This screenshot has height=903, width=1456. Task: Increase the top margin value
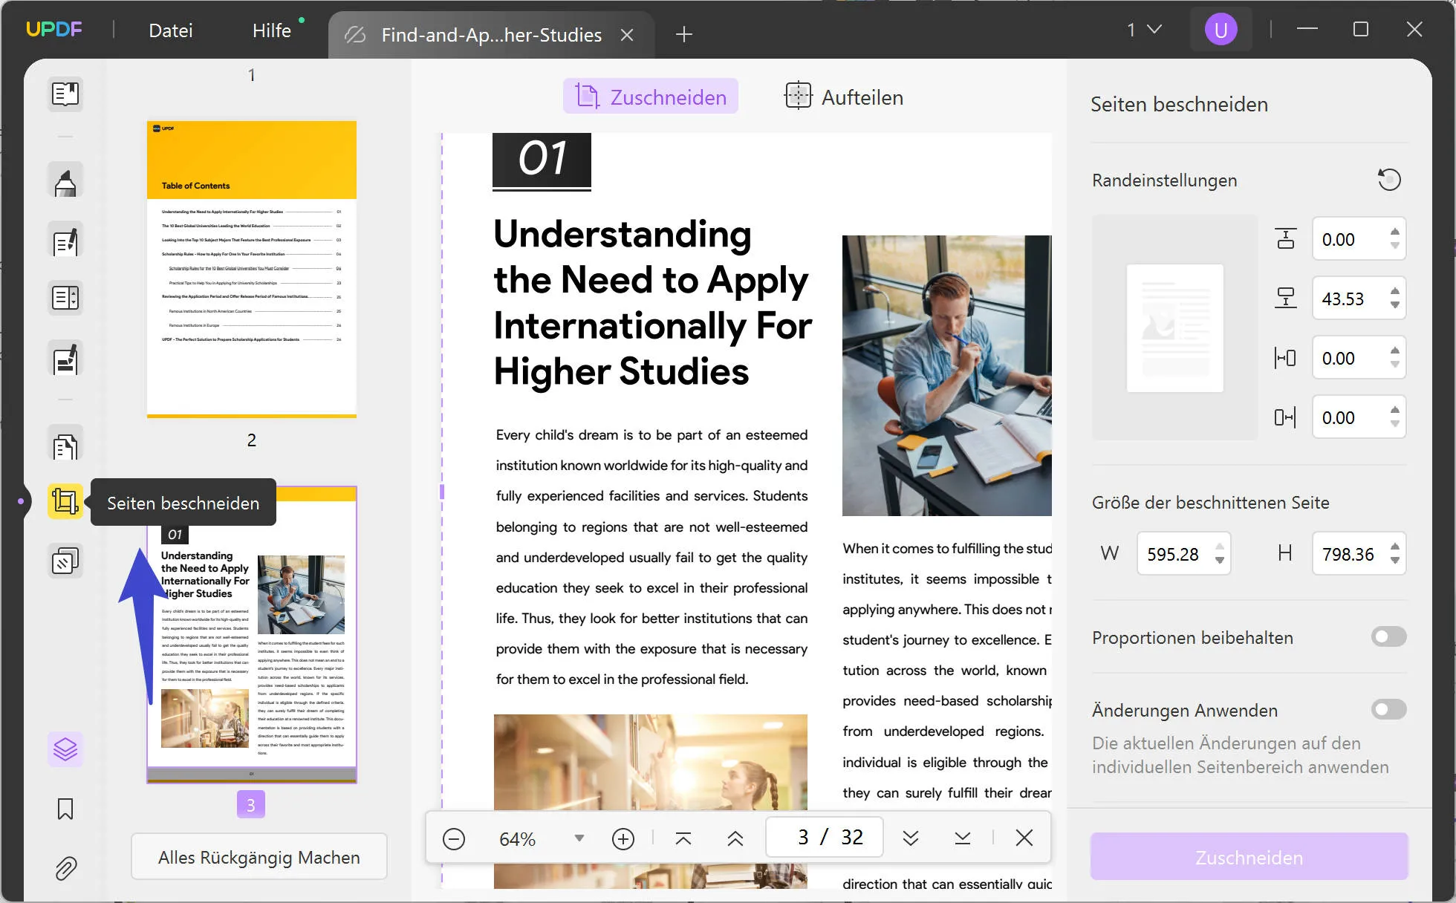pos(1395,232)
